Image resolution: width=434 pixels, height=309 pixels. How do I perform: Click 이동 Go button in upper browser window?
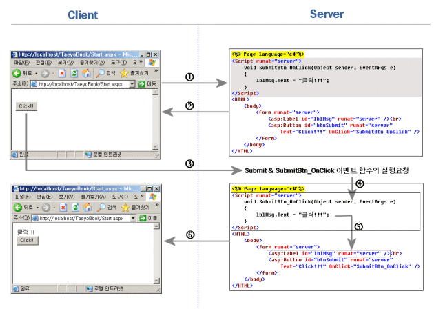147,83
